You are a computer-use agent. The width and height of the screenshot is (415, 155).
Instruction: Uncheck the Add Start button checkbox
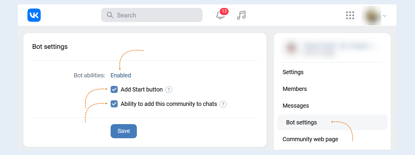(x=114, y=89)
